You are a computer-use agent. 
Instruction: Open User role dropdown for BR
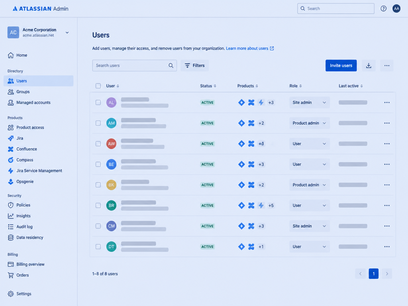click(x=309, y=205)
